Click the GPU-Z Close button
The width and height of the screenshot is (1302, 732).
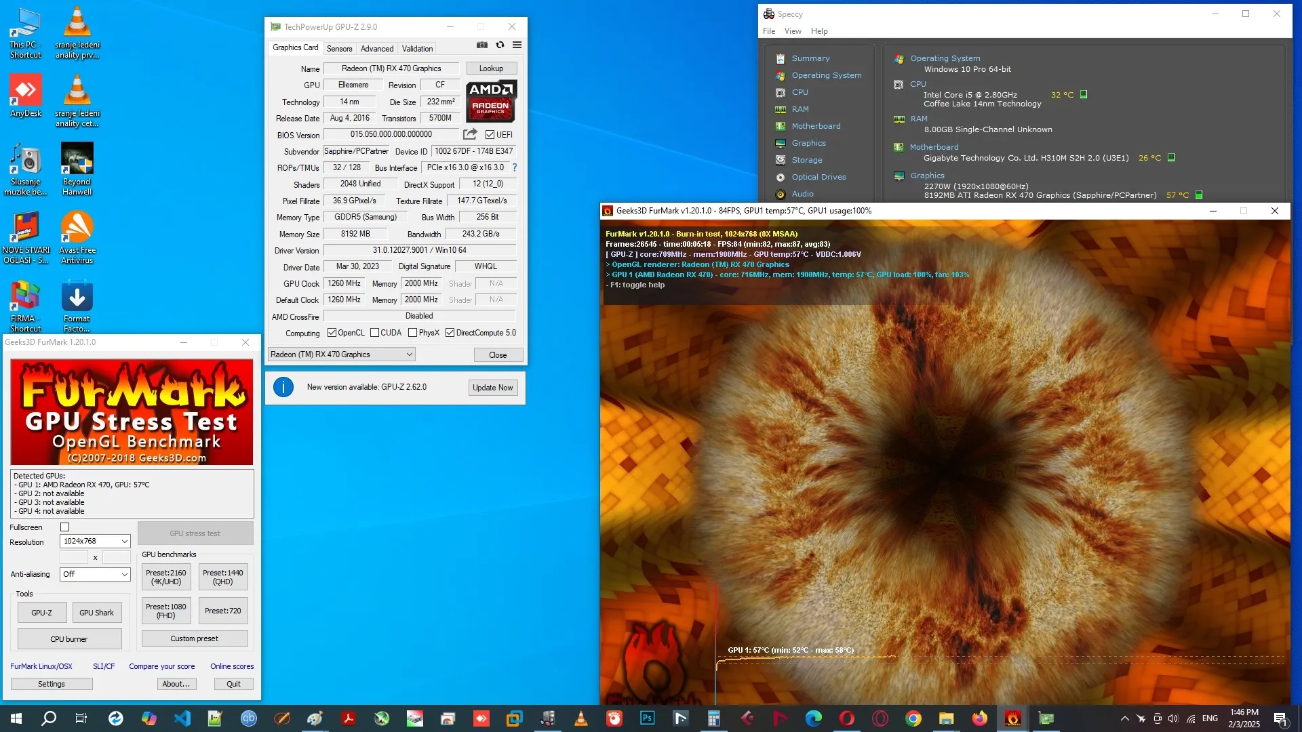pyautogui.click(x=498, y=355)
